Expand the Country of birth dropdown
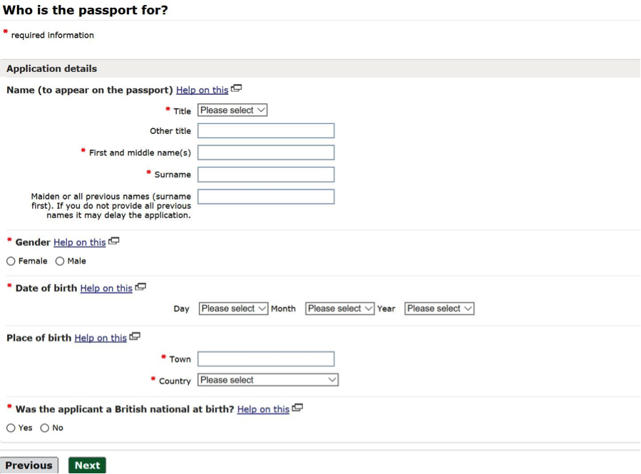 (x=268, y=380)
